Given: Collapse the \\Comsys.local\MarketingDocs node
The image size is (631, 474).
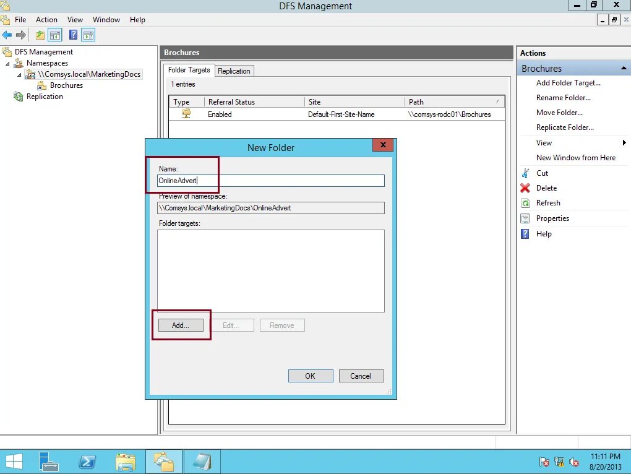Looking at the screenshot, I should [19, 75].
